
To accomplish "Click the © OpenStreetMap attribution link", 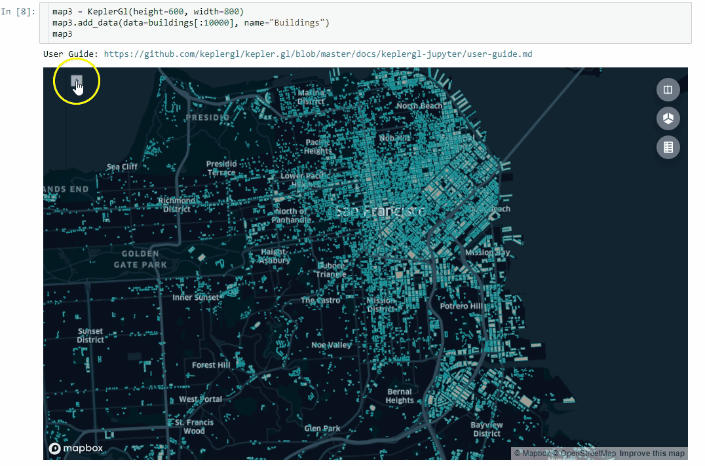I will pyautogui.click(x=584, y=454).
